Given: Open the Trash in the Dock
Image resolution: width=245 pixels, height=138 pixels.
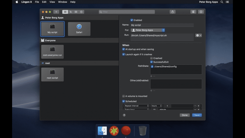Looking at the screenshot, I should tap(142, 131).
